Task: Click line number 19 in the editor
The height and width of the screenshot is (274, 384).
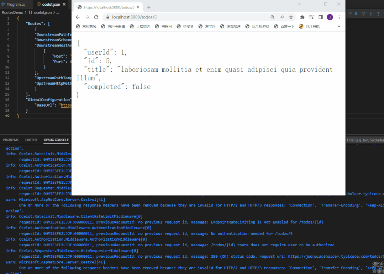Action: pos(7,116)
